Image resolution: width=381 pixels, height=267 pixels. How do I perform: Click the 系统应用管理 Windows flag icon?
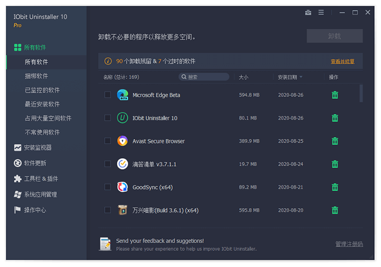coord(18,195)
